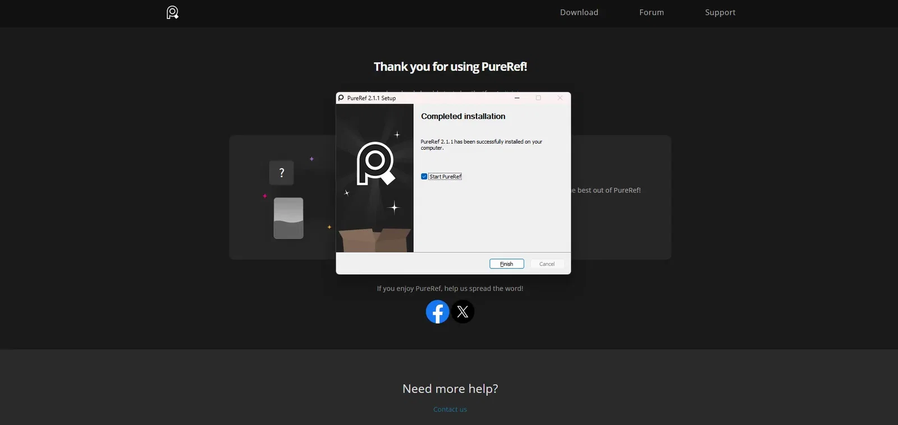Image resolution: width=898 pixels, height=425 pixels.
Task: Click the 'Thank you for using PureRef!' heading
Action: click(450, 67)
